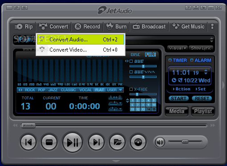
Task: Click the disc eject button
Action: (138, 142)
